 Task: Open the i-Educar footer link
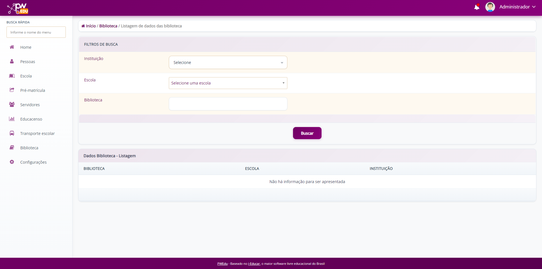(254, 264)
